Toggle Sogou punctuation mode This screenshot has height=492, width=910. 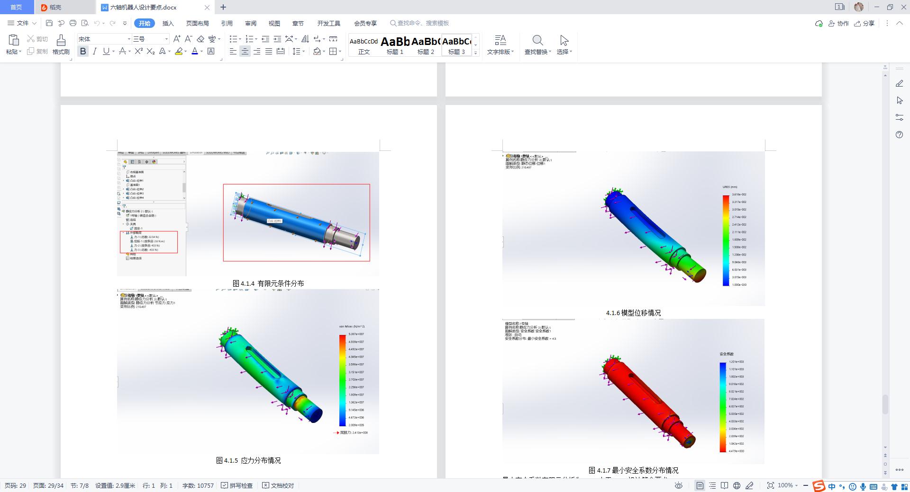coord(842,486)
